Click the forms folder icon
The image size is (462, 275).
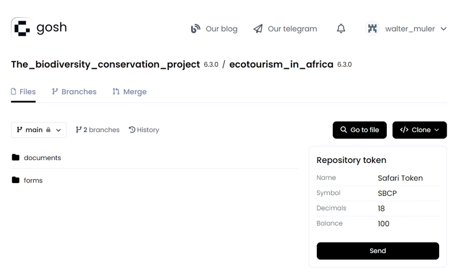(15, 180)
